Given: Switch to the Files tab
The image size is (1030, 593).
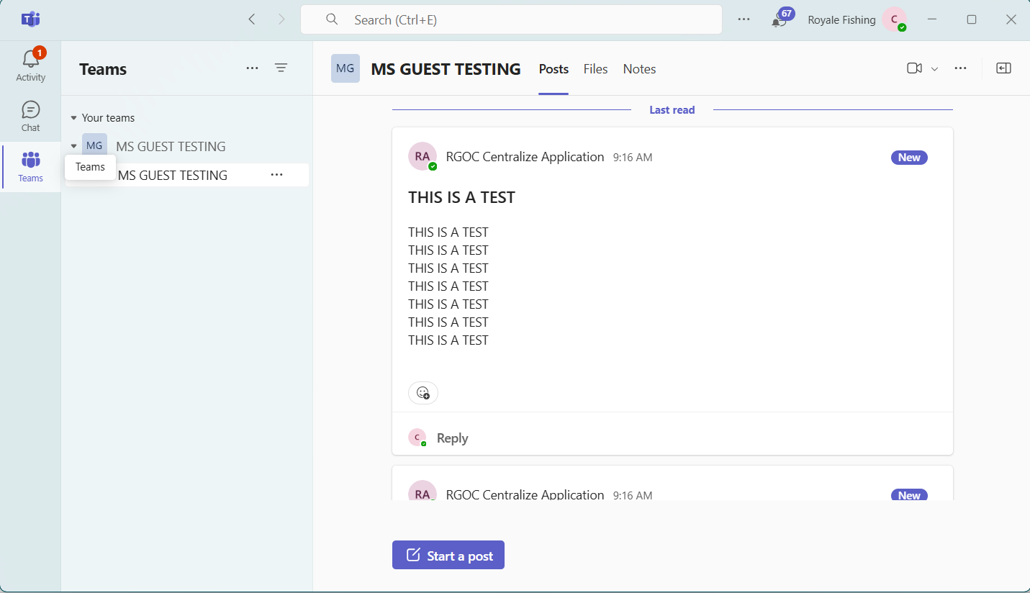Looking at the screenshot, I should pyautogui.click(x=595, y=69).
